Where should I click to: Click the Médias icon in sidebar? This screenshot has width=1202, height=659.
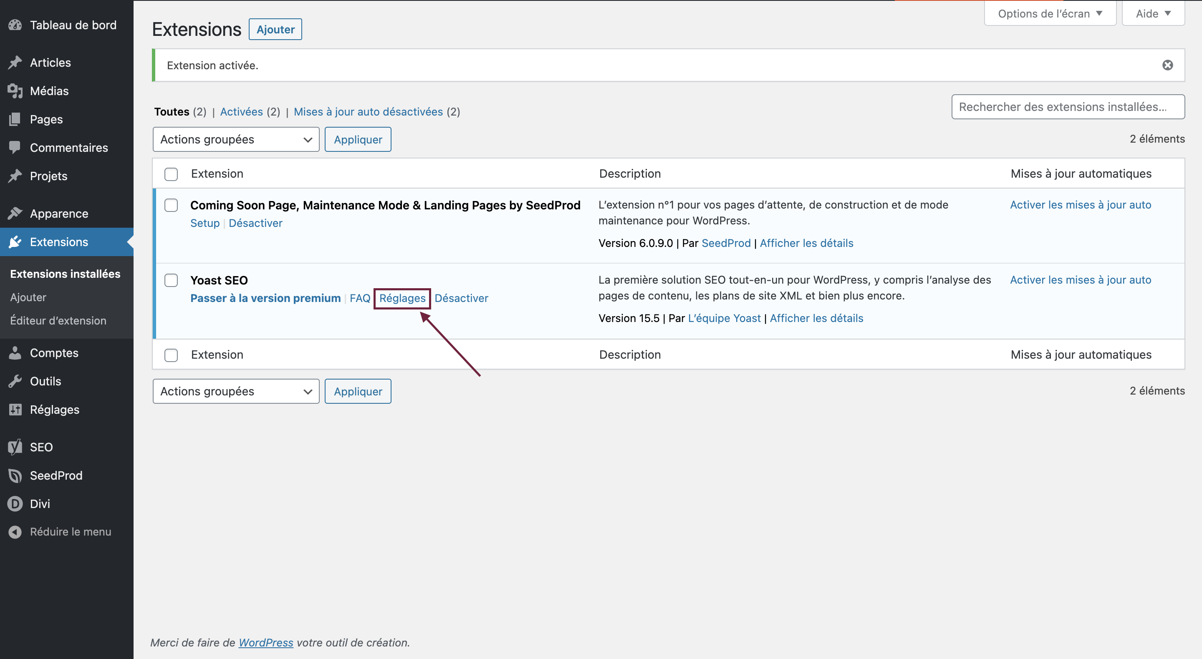[15, 91]
